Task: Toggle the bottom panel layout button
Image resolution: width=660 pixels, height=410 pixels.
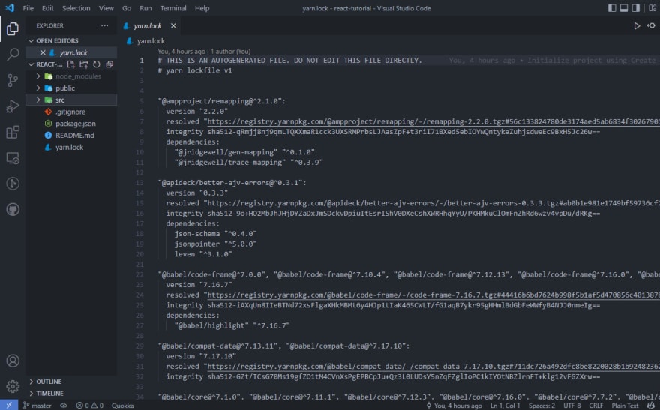Action: [x=624, y=8]
